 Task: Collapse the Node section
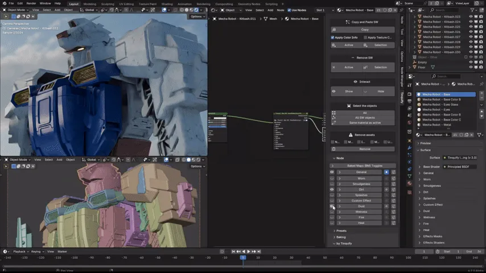pos(338,158)
